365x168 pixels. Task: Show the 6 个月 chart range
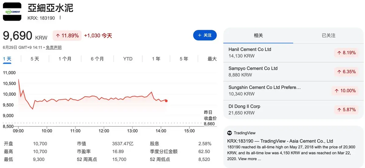pos(97,59)
